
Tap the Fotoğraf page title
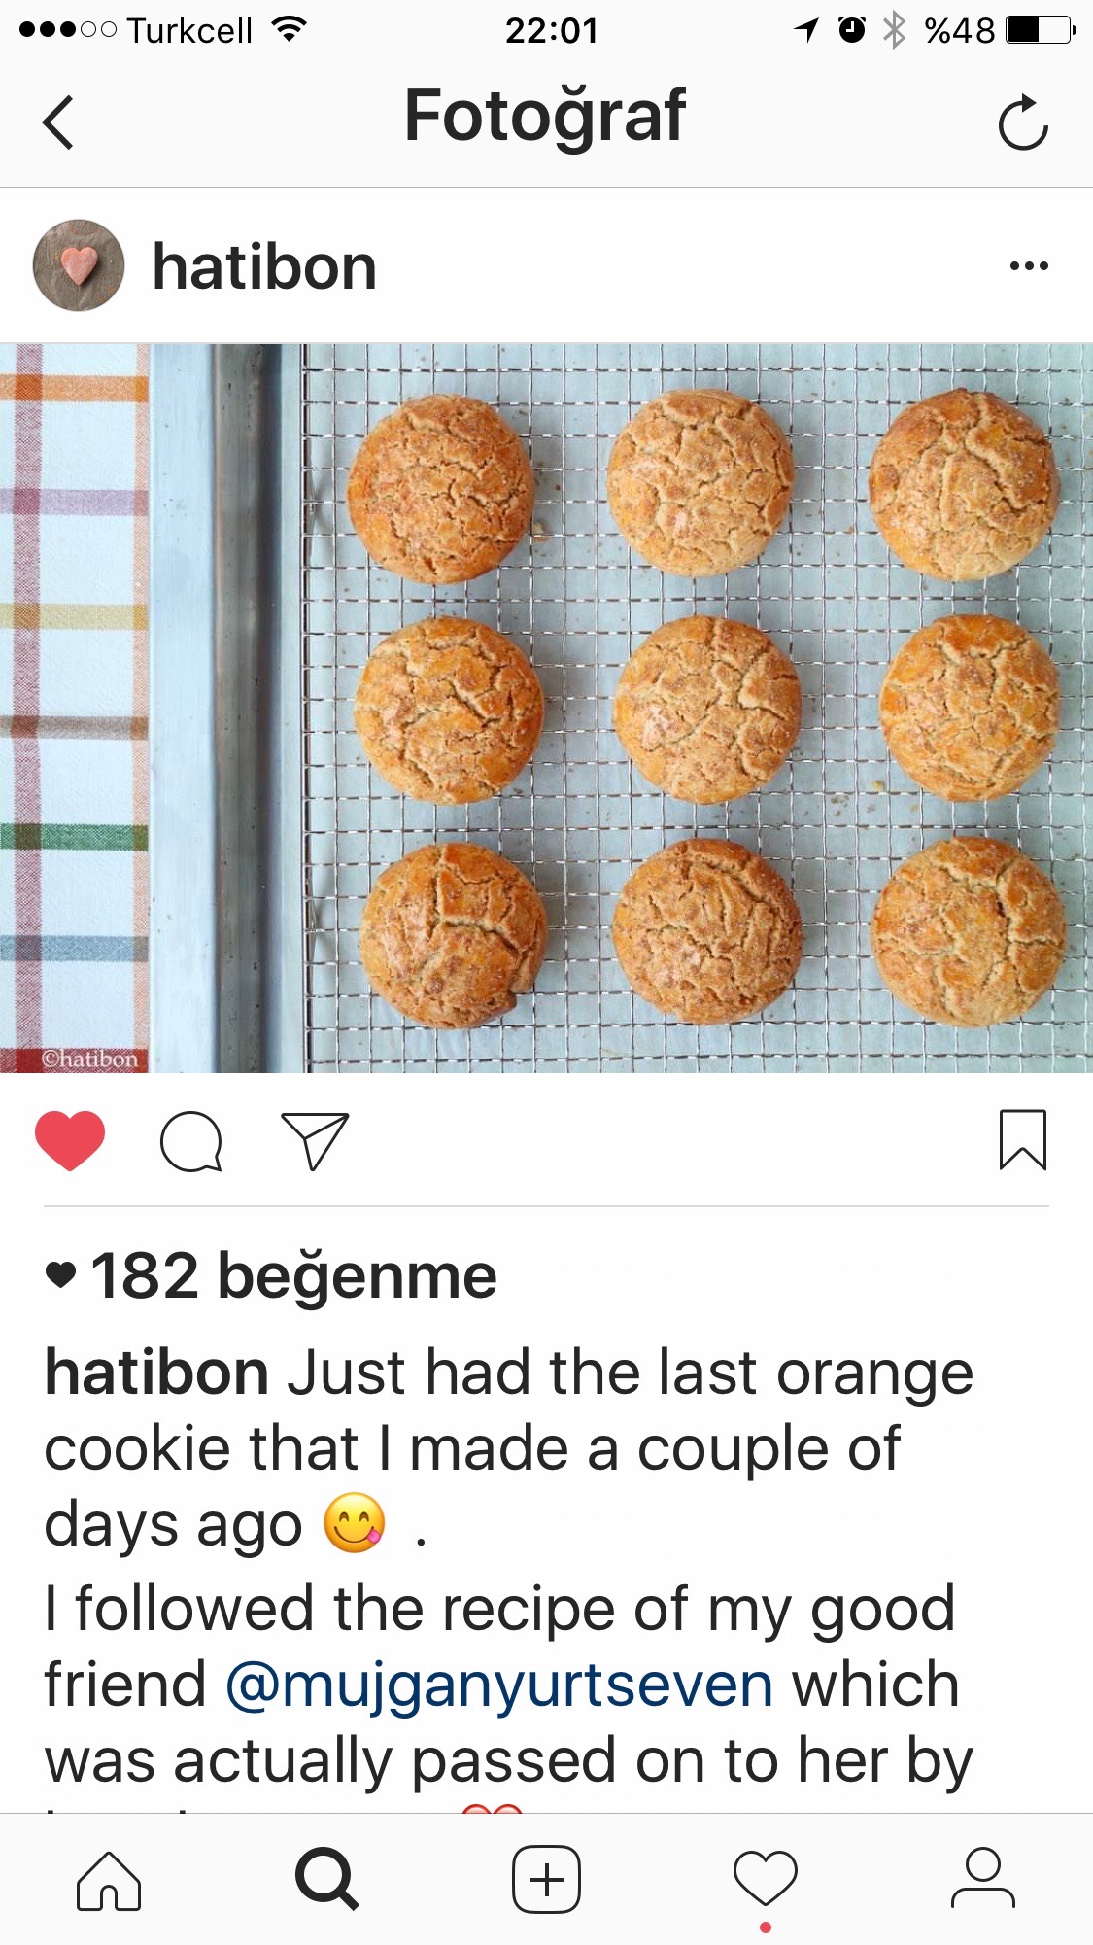pos(545,117)
